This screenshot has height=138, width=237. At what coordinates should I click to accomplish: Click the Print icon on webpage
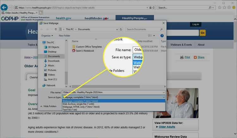pyautogui.click(x=182, y=57)
